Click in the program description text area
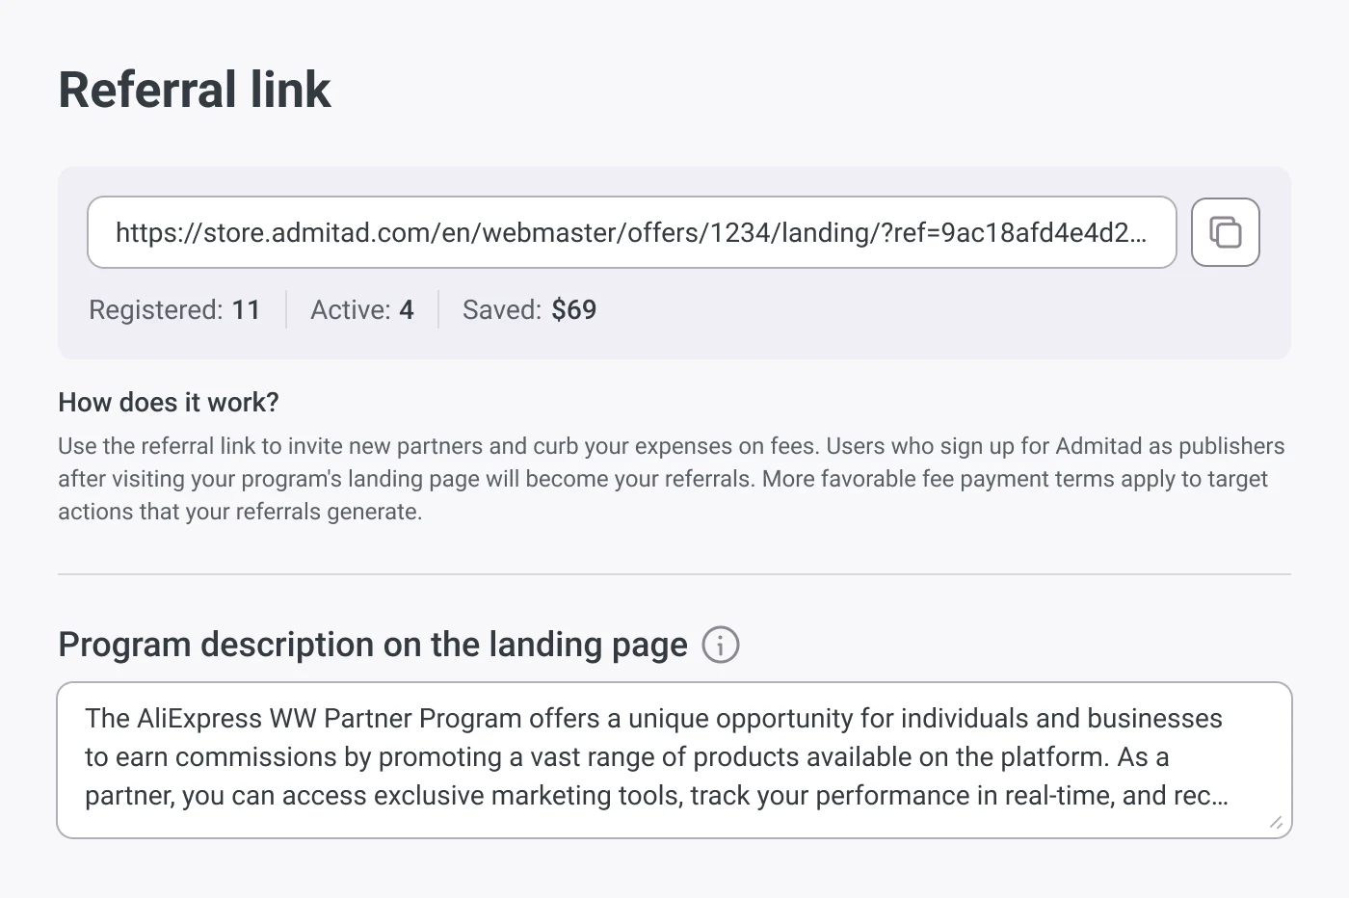This screenshot has width=1349, height=898. pyautogui.click(x=674, y=760)
